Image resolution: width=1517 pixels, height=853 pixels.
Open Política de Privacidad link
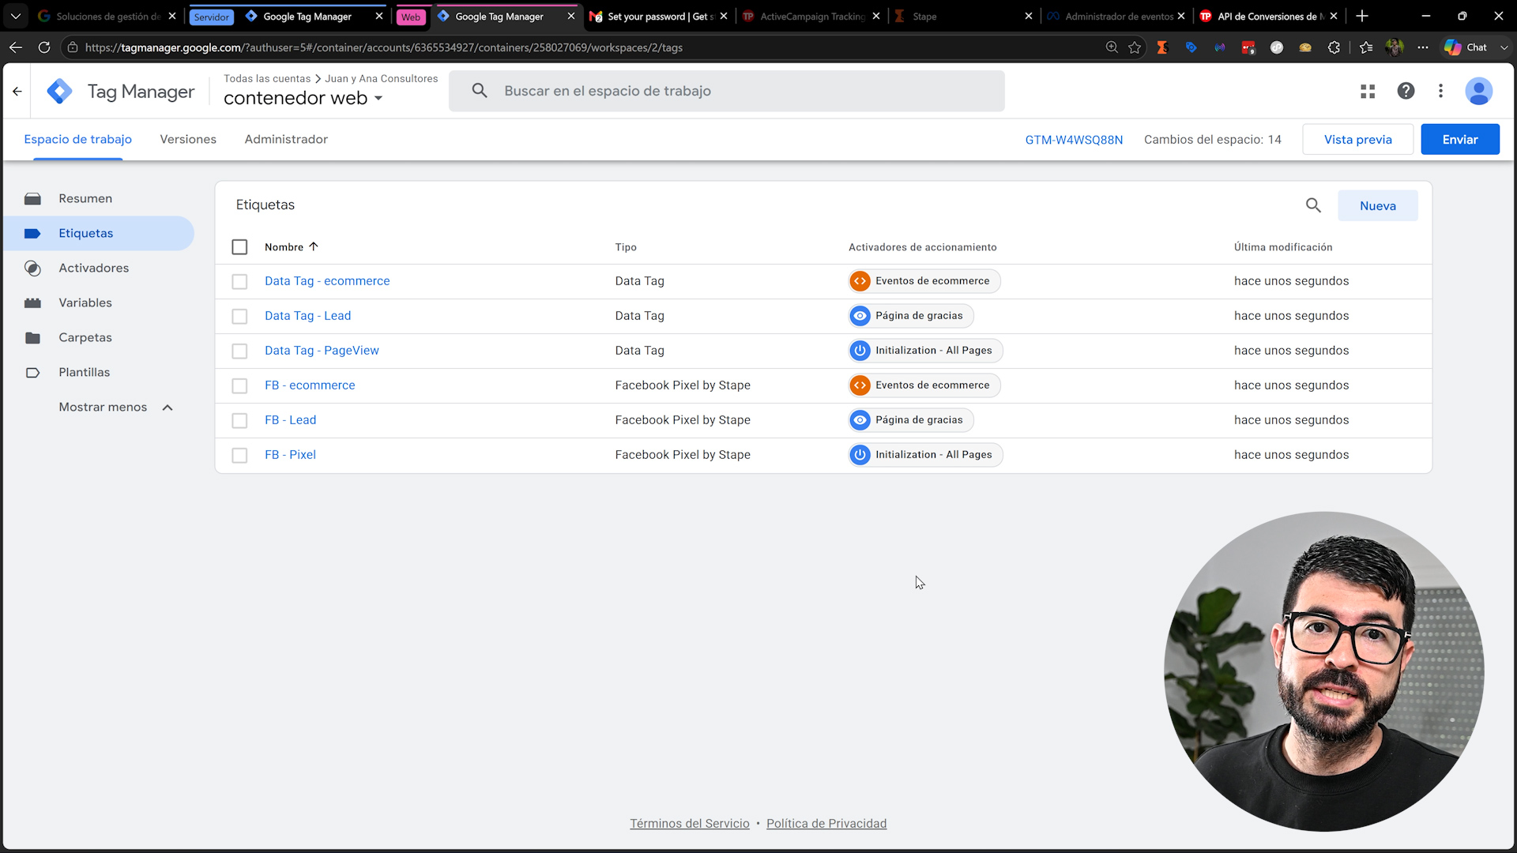826,823
